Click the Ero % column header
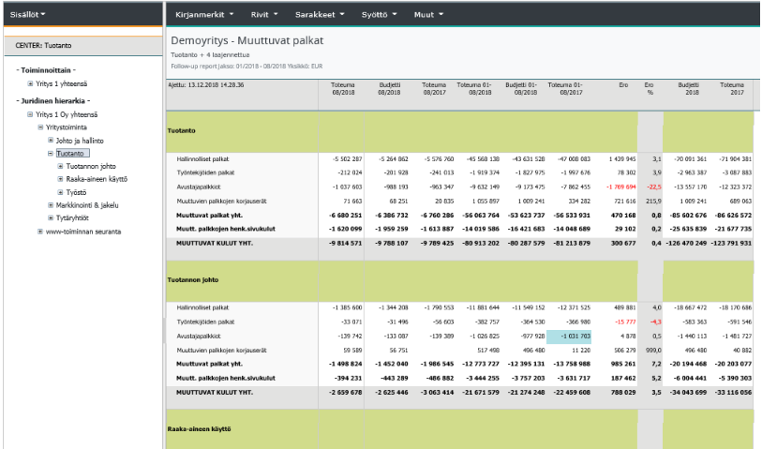 (x=649, y=88)
